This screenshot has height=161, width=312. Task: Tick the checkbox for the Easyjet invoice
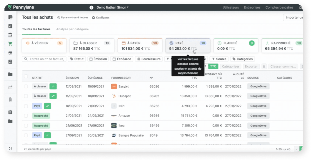[26, 86]
